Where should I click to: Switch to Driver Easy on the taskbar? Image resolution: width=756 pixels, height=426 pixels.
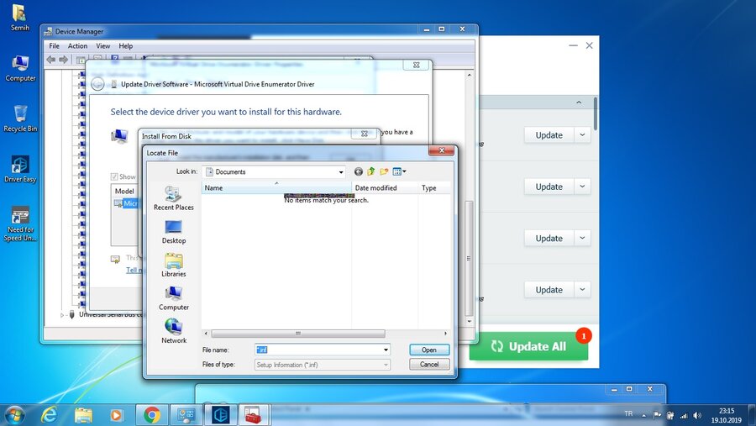[221, 415]
